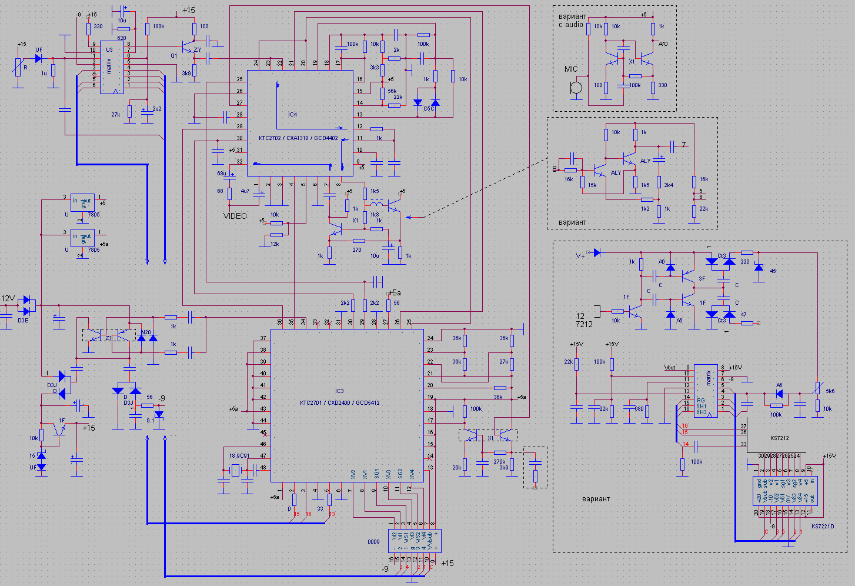Select the 12V input label

pyautogui.click(x=8, y=299)
